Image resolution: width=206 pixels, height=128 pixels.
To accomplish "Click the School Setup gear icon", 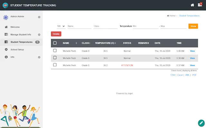I will 6,50.
